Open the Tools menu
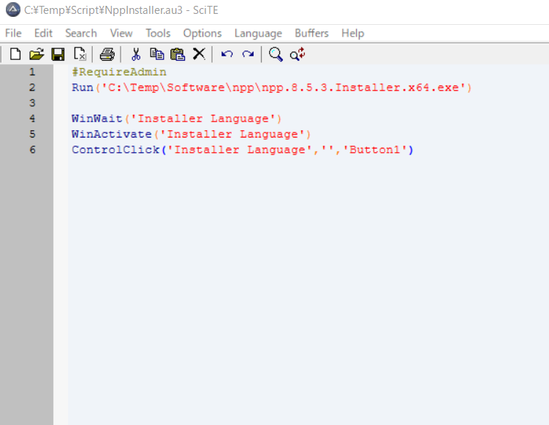Image resolution: width=549 pixels, height=425 pixels. [158, 33]
